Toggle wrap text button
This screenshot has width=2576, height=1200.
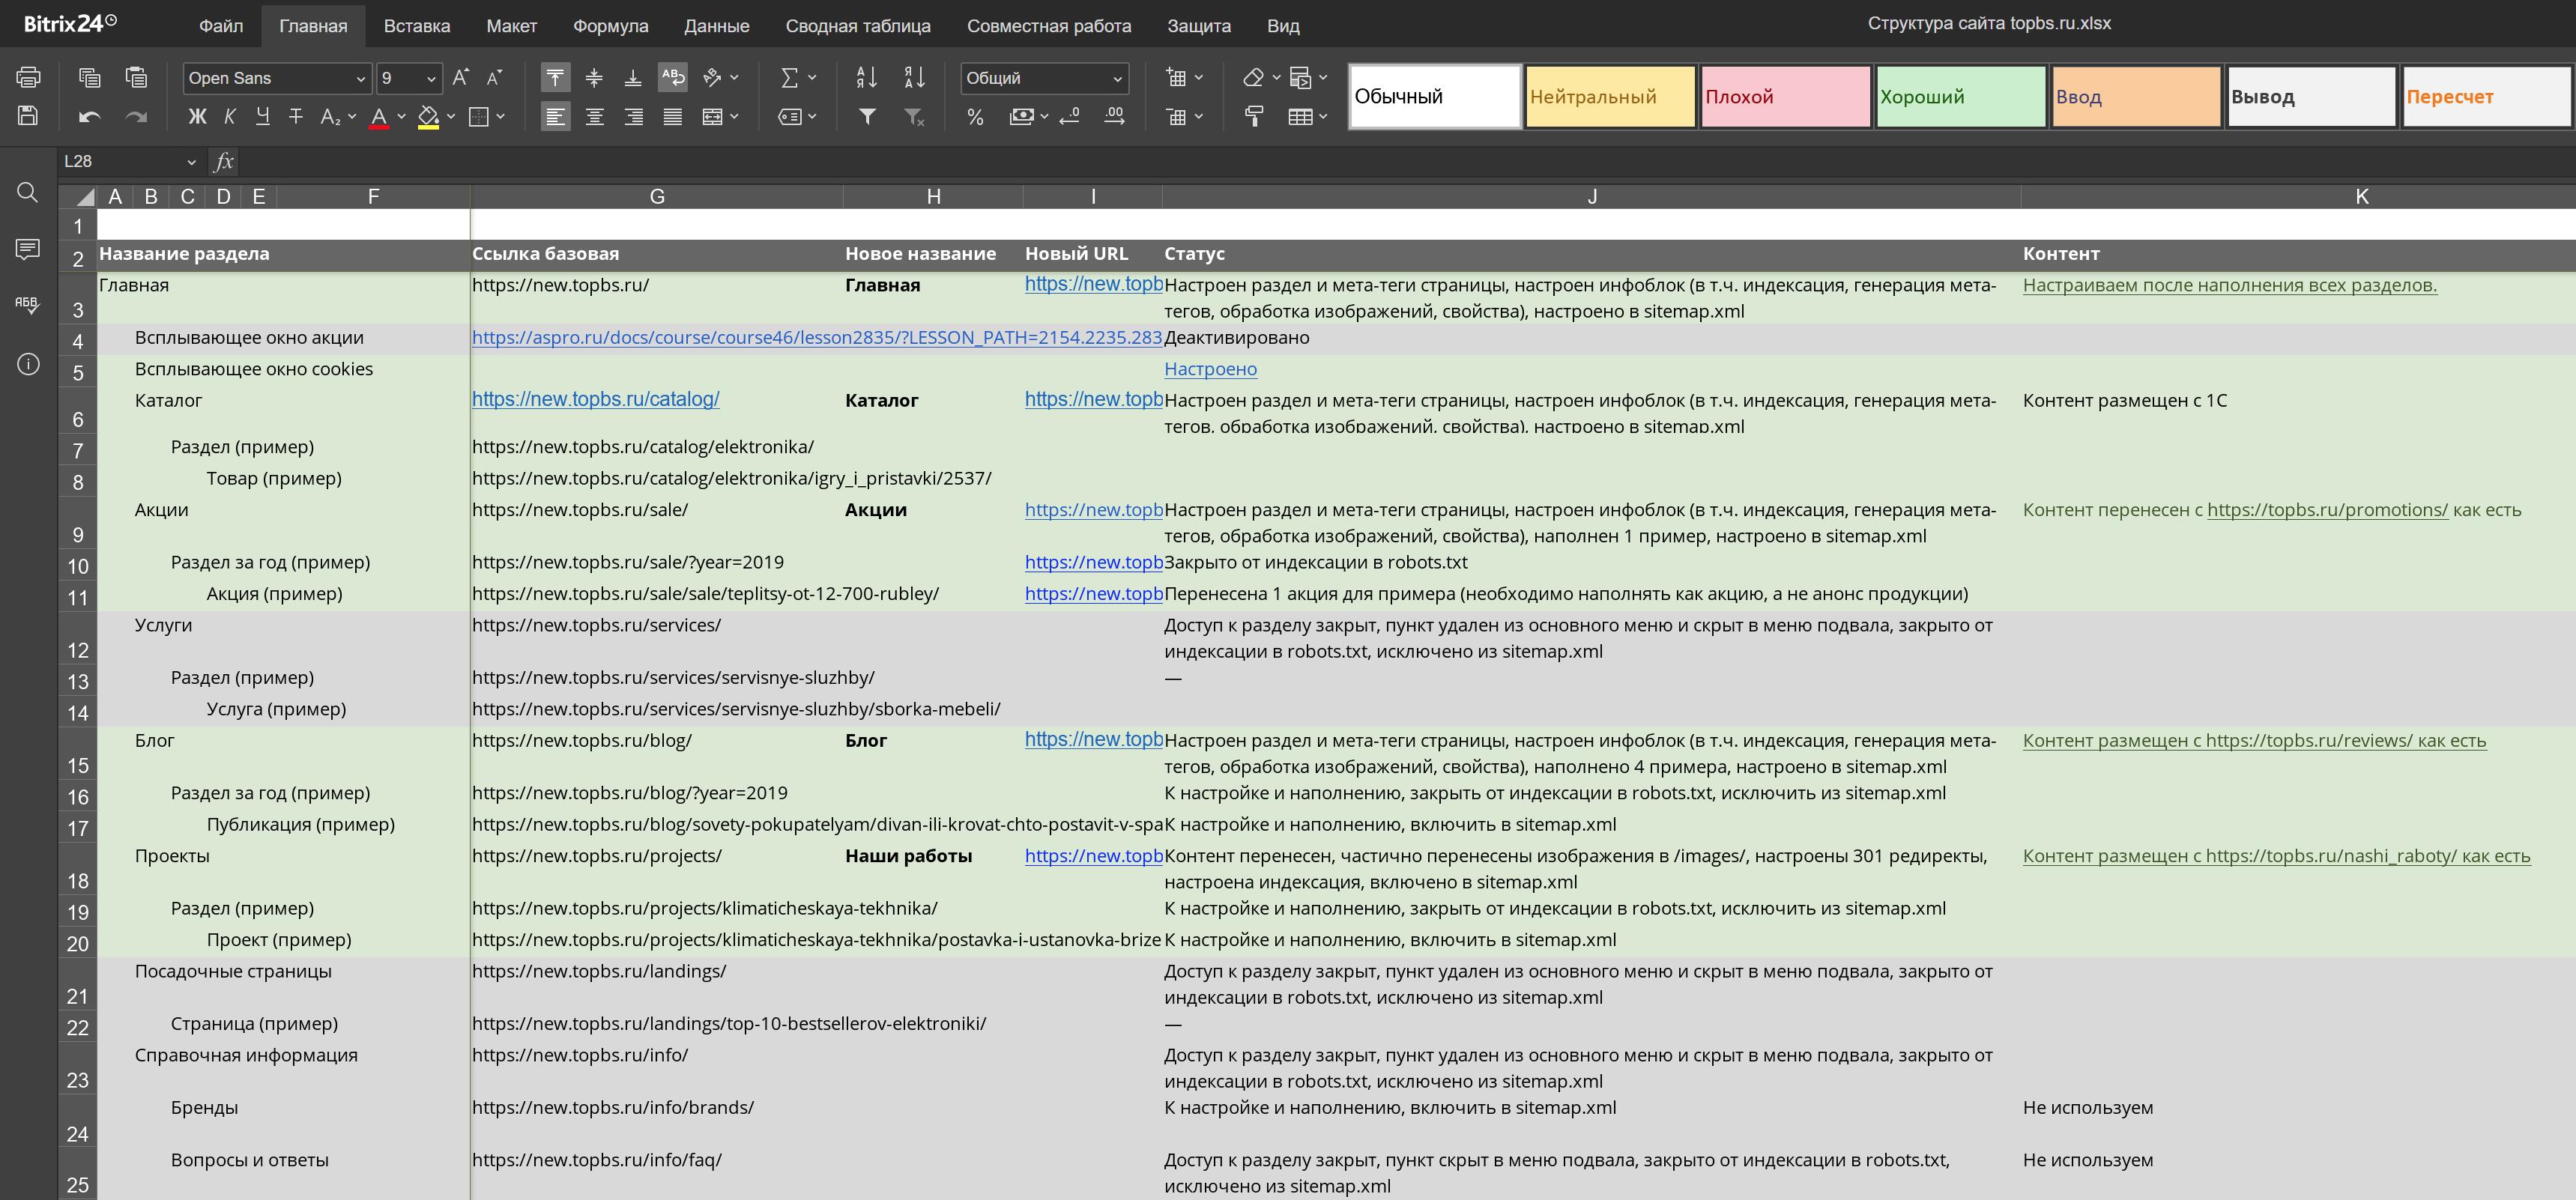point(673,77)
